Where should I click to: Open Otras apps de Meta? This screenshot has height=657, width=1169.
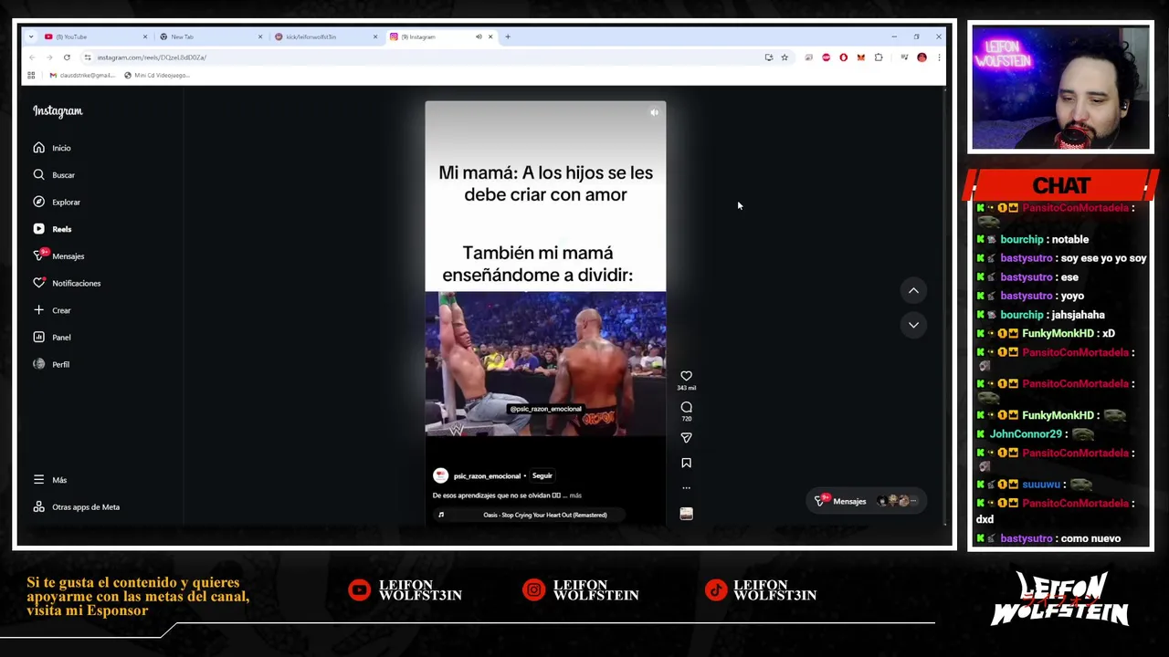click(x=76, y=507)
